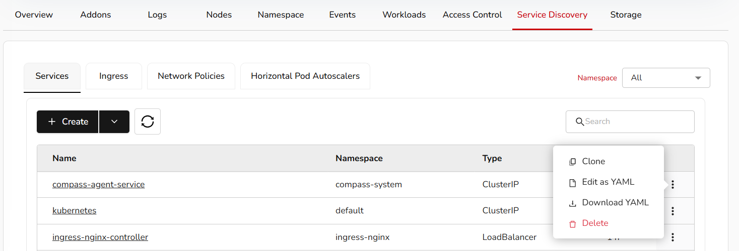This screenshot has width=739, height=251.
Task: Open the Namespace All dropdown
Action: 665,78
